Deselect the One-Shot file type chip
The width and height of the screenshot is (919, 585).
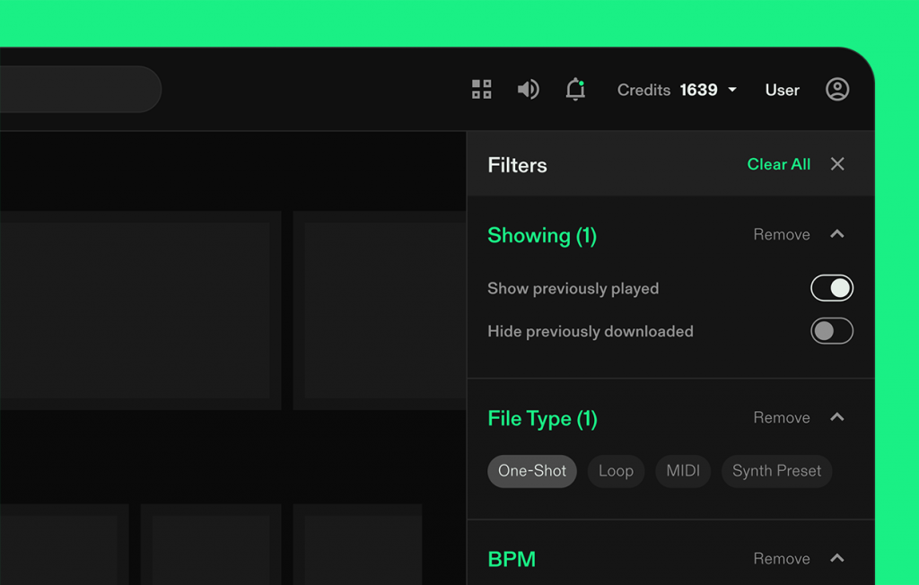(532, 471)
